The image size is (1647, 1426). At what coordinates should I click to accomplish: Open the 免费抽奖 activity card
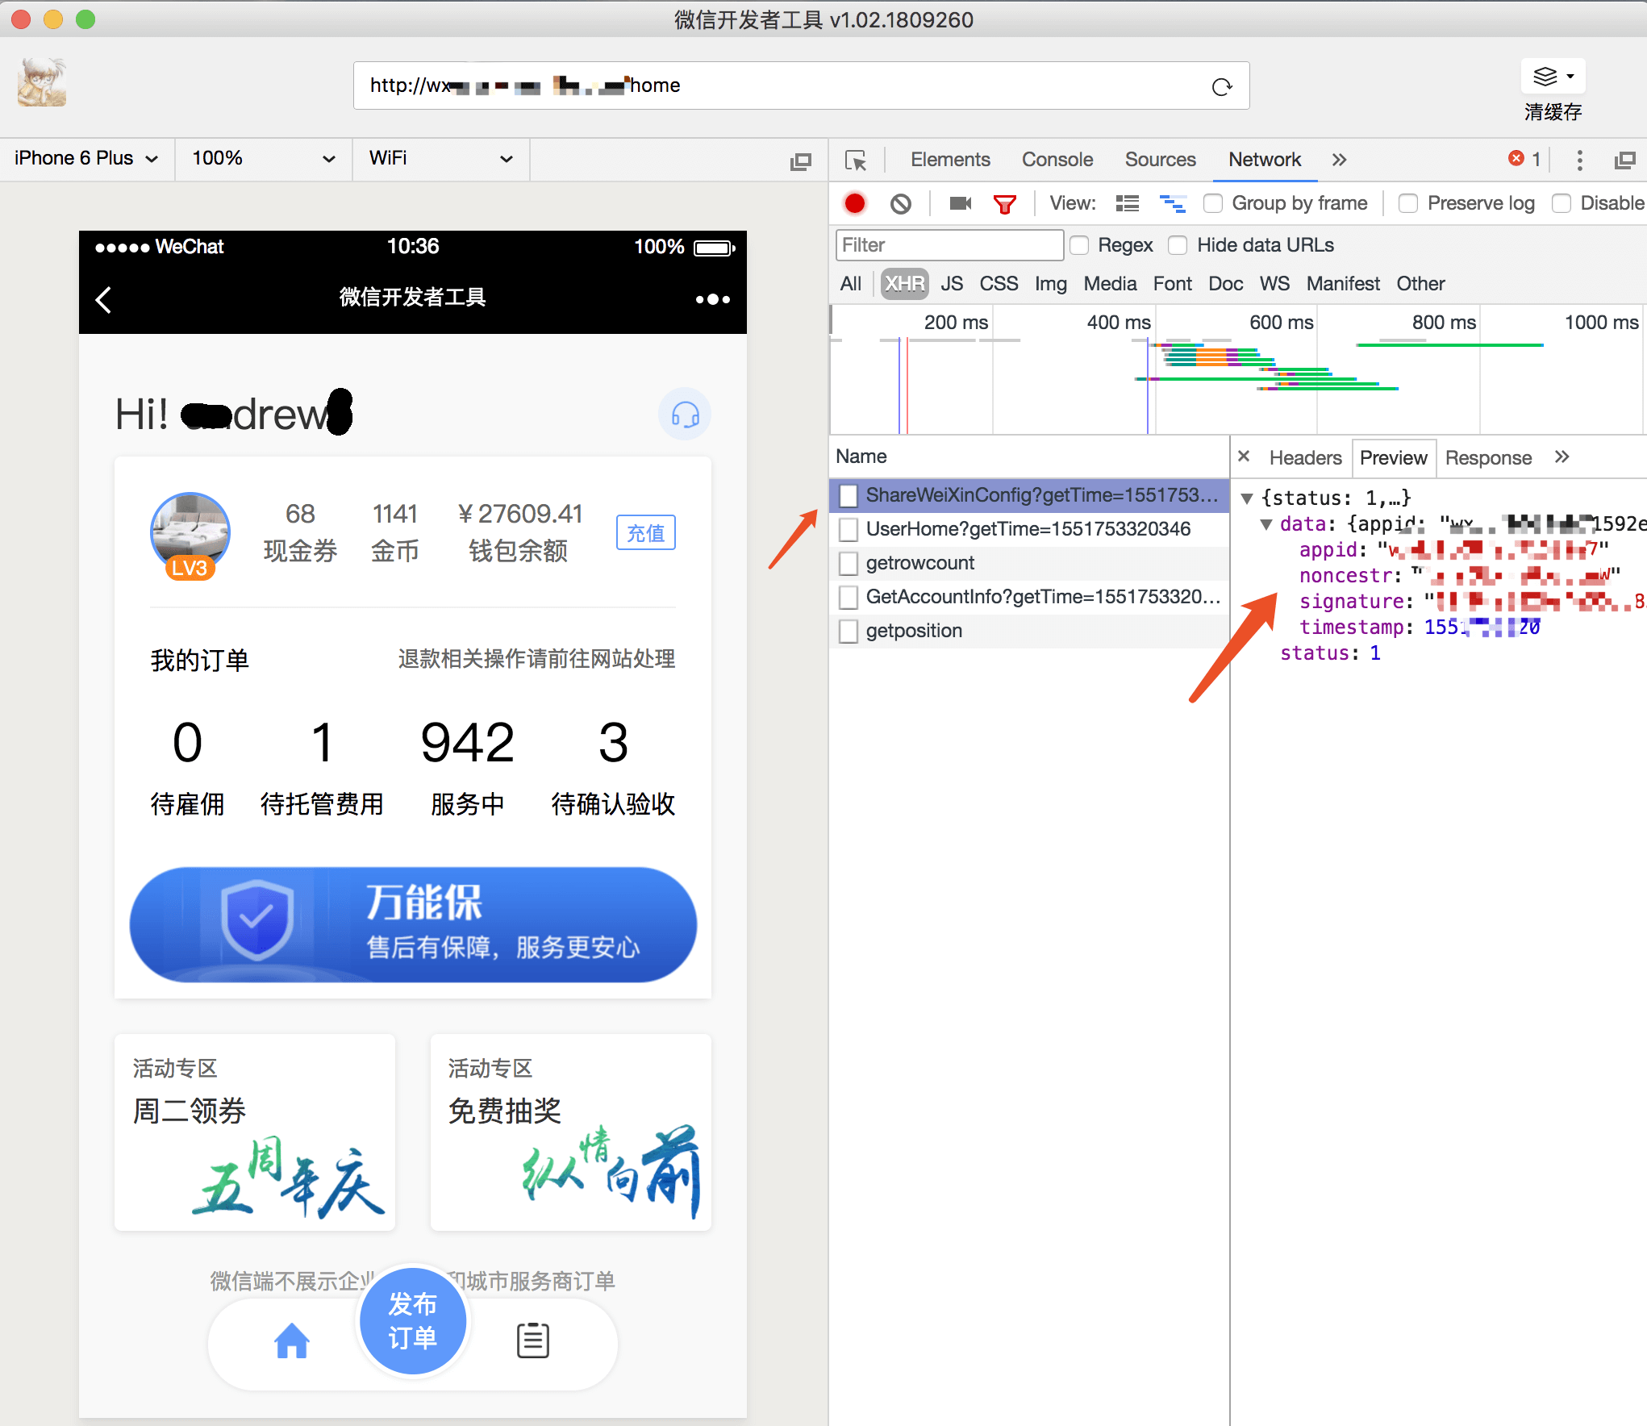coord(571,1132)
